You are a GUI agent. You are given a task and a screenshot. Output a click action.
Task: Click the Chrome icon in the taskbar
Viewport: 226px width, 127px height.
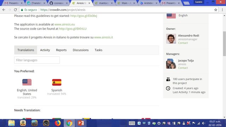(x=69, y=123)
